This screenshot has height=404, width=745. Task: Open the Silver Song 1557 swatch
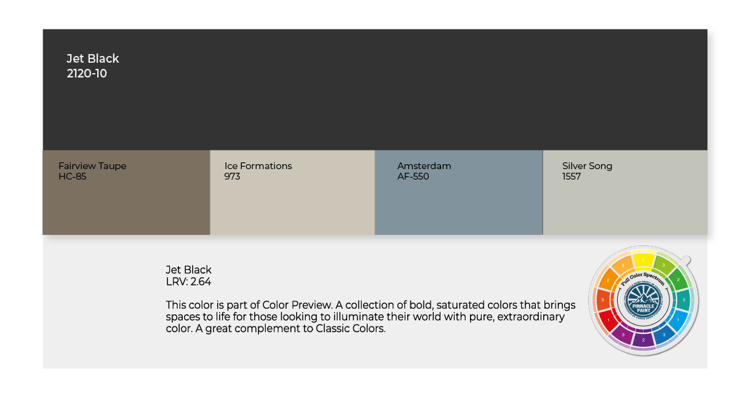(624, 203)
